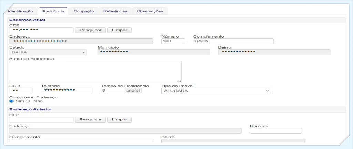Viewport: 353px width, 149px height.
Task: Click the Complemento field showing CASA
Action: pos(233,41)
